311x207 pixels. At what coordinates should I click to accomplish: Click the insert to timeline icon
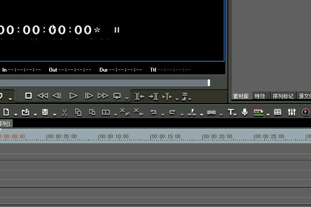coord(167,97)
